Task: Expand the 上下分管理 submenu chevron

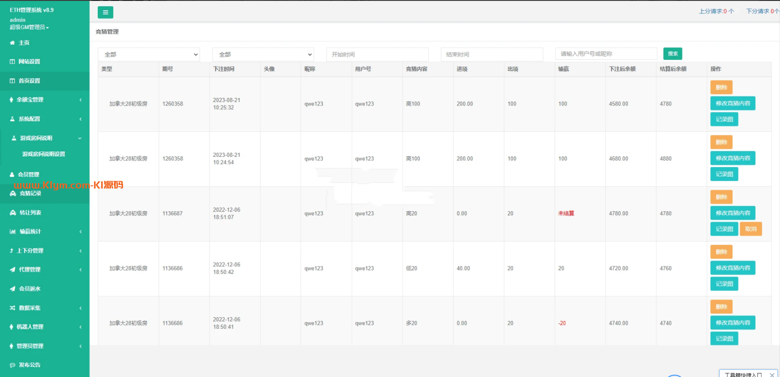Action: 80,251
